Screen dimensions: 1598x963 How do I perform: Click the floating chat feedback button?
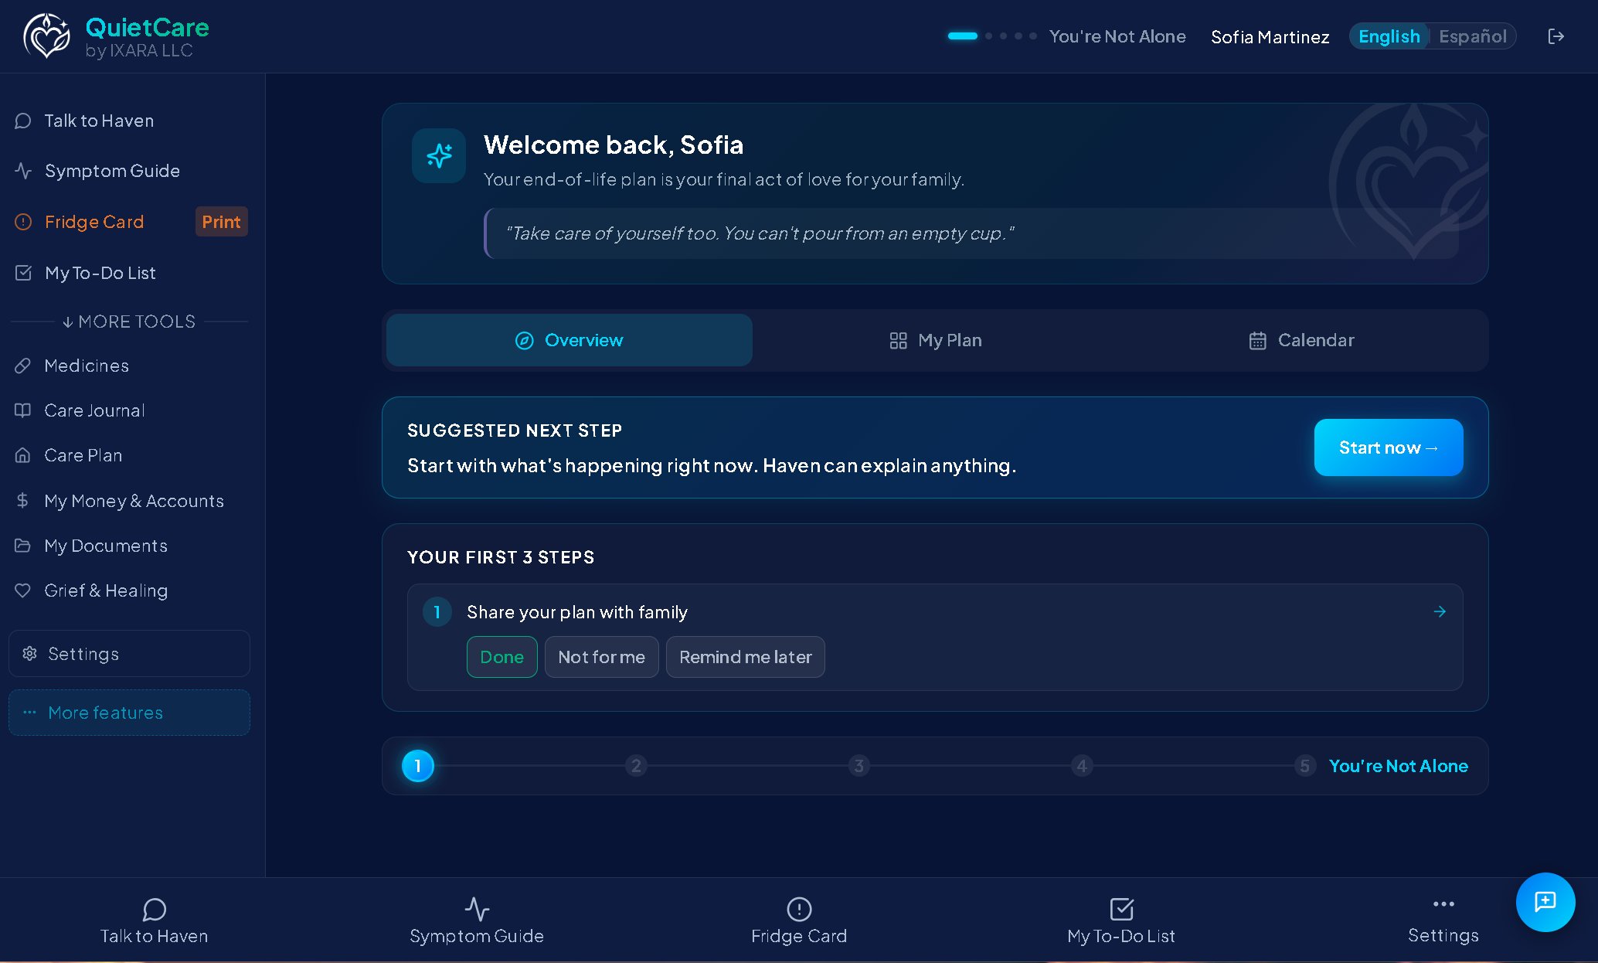1545,902
